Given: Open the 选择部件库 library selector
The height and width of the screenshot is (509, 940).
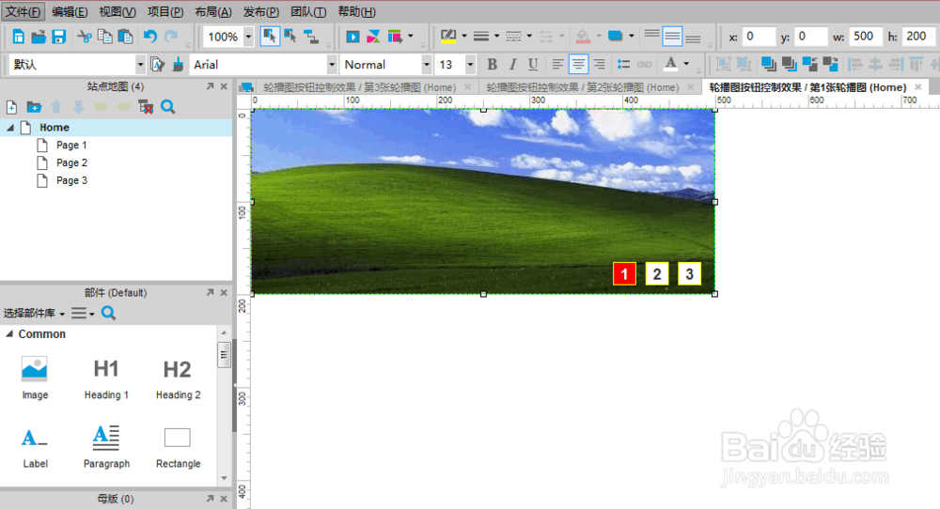Looking at the screenshot, I should point(34,313).
